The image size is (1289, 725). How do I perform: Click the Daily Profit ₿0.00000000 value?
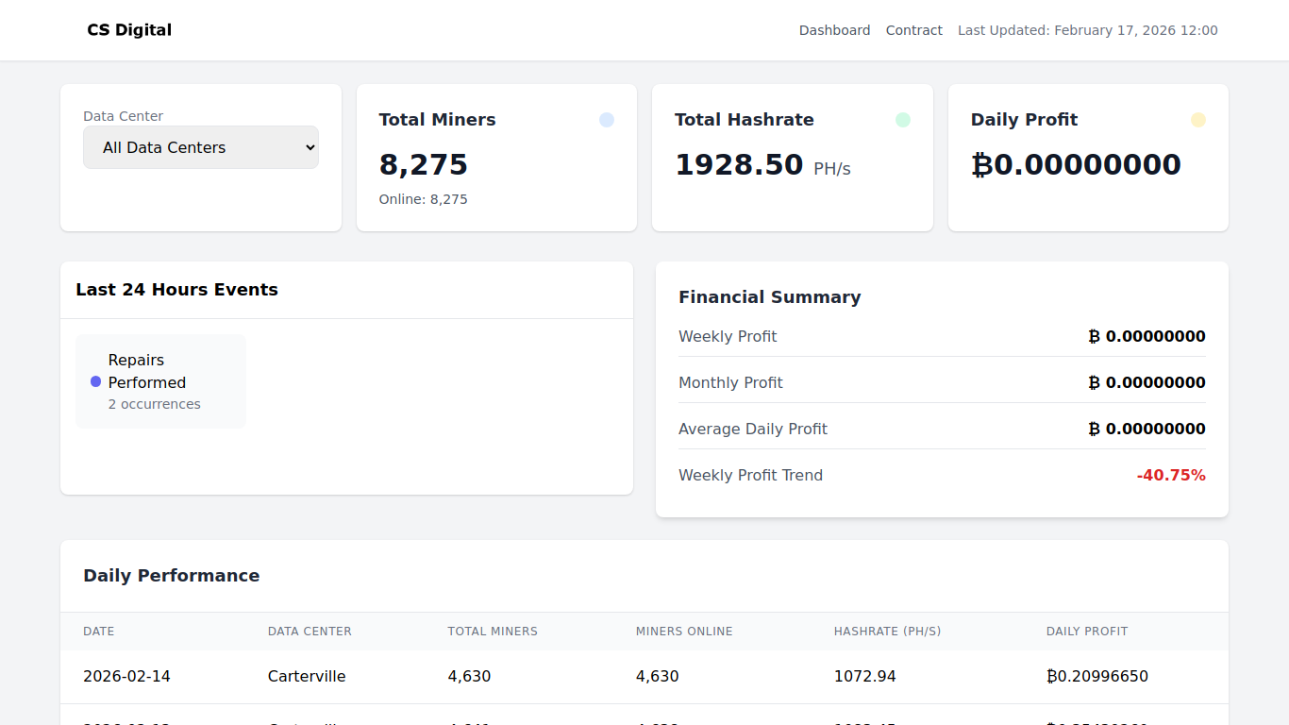click(x=1076, y=164)
